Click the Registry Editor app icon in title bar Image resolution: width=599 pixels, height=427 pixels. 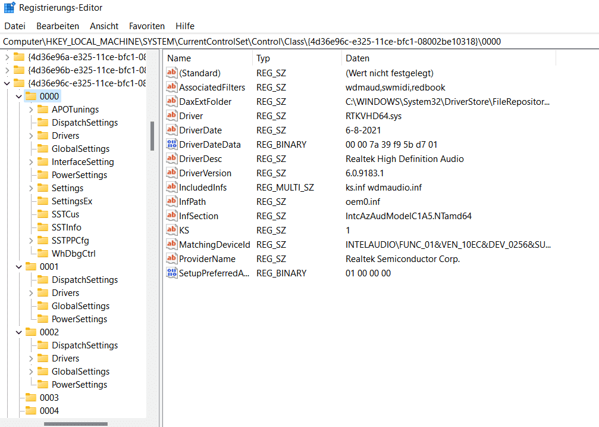click(x=10, y=8)
